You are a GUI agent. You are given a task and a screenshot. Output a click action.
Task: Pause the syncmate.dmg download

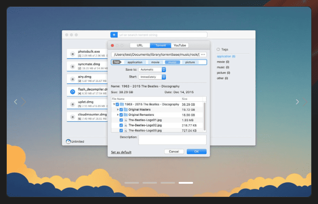[73, 66]
